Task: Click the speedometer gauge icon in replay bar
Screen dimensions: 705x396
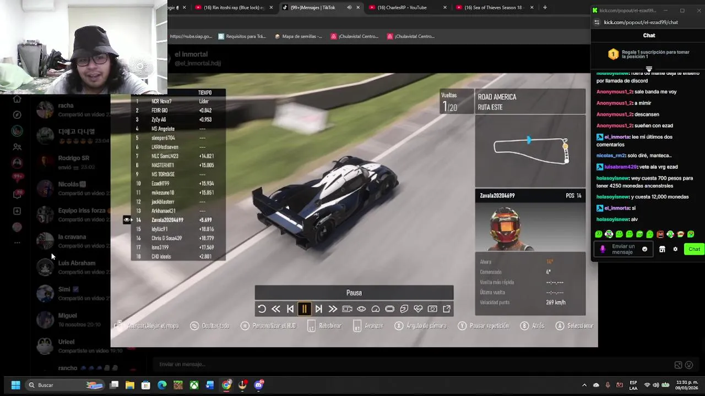Action: pyautogui.click(x=376, y=309)
